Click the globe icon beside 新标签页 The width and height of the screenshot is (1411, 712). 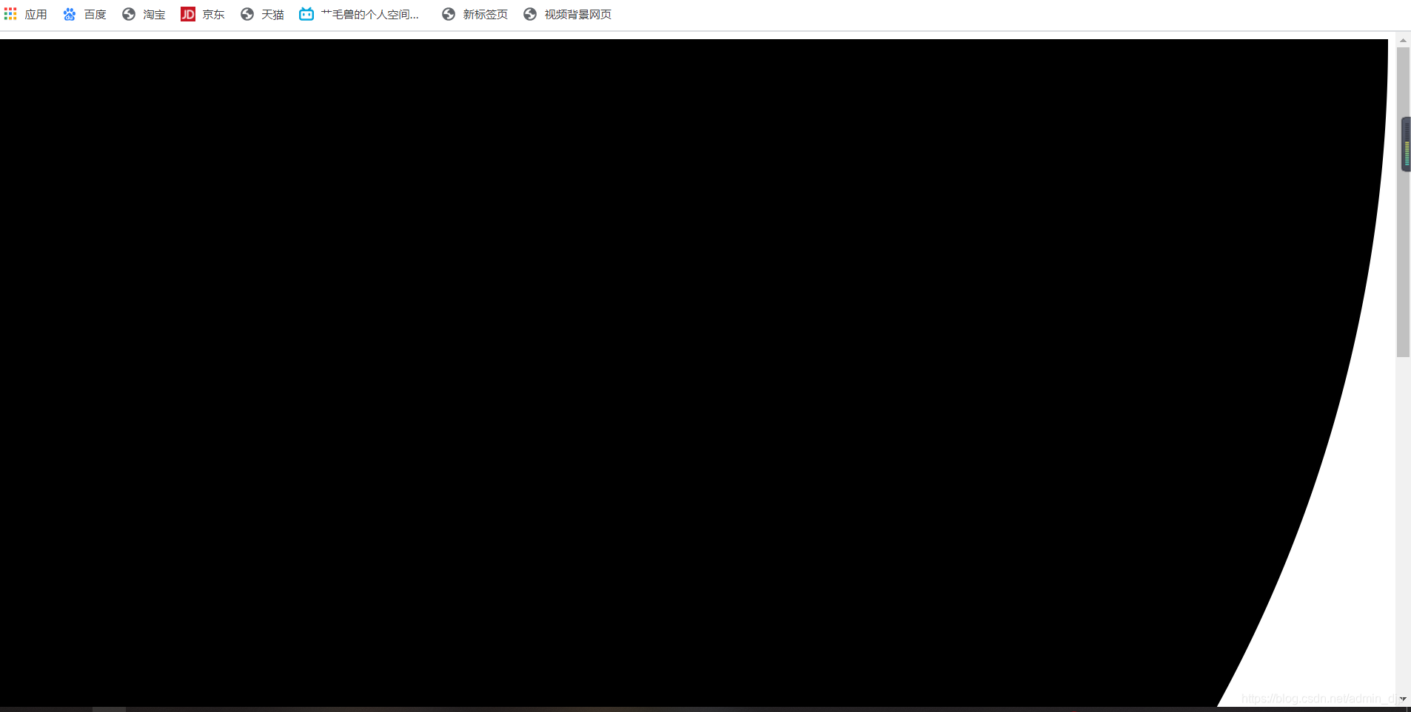click(449, 14)
